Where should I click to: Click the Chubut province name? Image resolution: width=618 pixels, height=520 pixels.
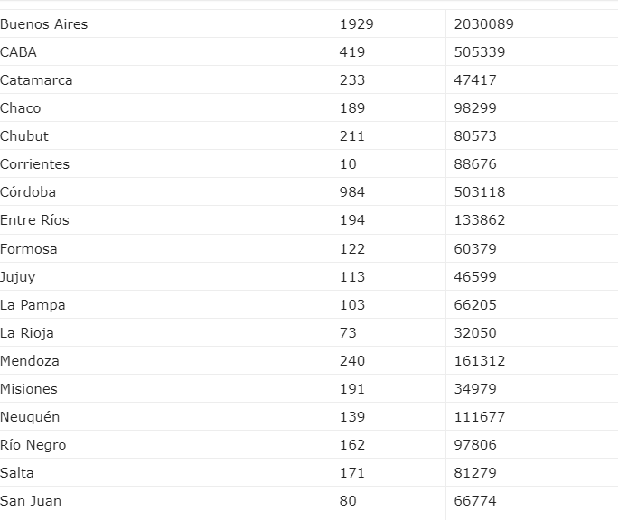24,136
